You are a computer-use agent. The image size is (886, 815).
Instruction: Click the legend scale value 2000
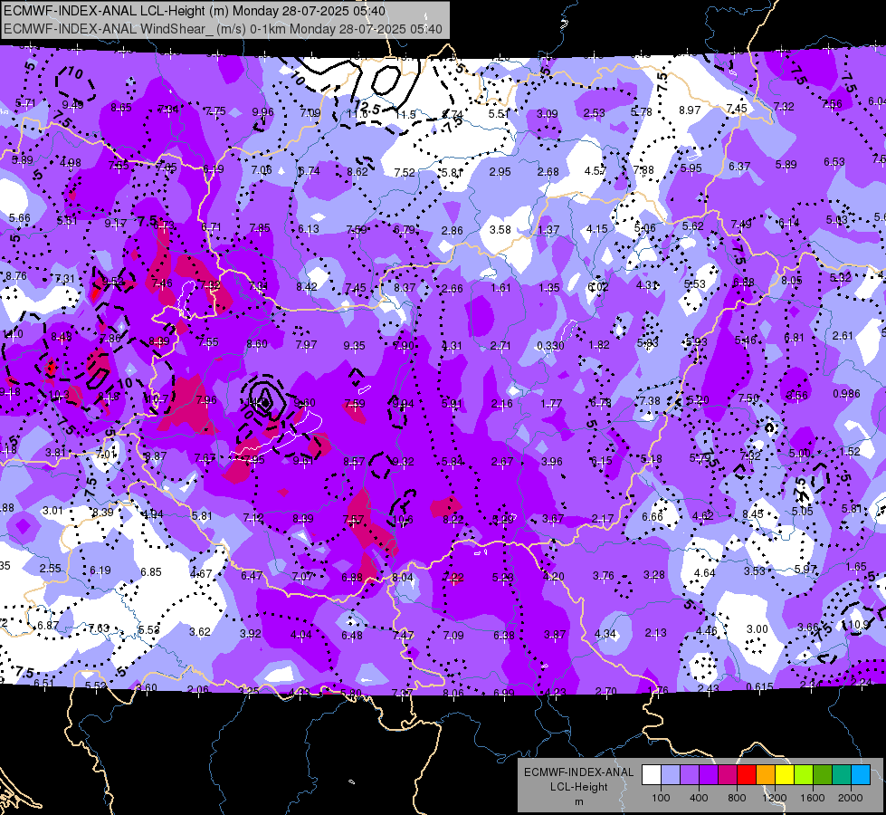point(851,798)
